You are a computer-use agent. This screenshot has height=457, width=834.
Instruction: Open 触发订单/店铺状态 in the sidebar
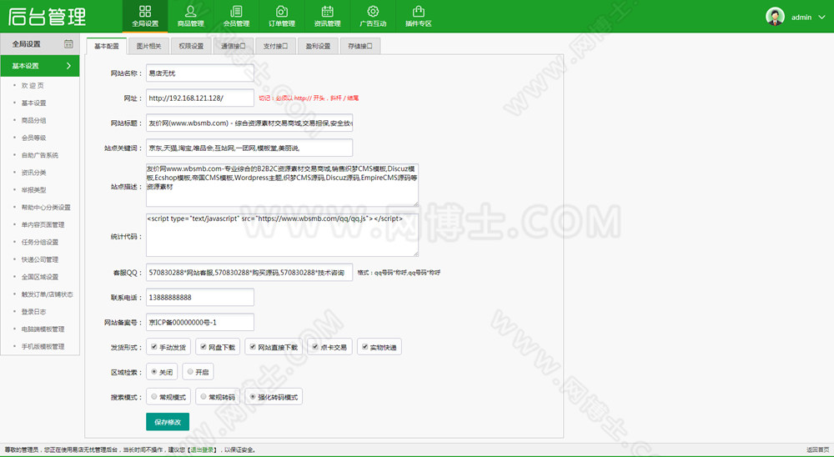(47, 294)
